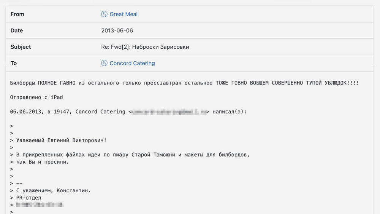The height and width of the screenshot is (214, 380).
Task: Click the blurred email address in quoted header
Action: tap(169, 112)
